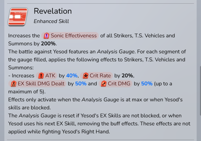Click the 50% value after EX Skill DMG Dealt
Viewport: 201px width, 141px height.
coord(81,84)
